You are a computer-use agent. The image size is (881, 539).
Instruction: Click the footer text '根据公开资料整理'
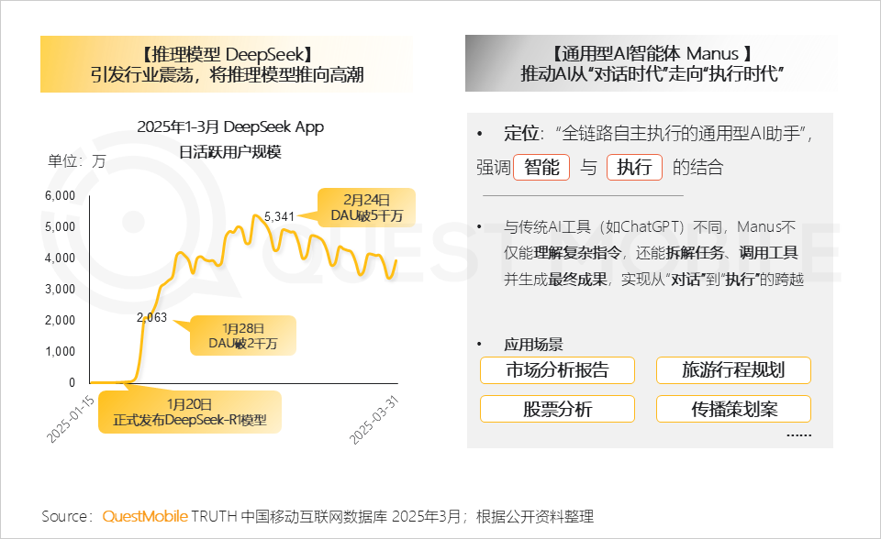pyautogui.click(x=535, y=517)
